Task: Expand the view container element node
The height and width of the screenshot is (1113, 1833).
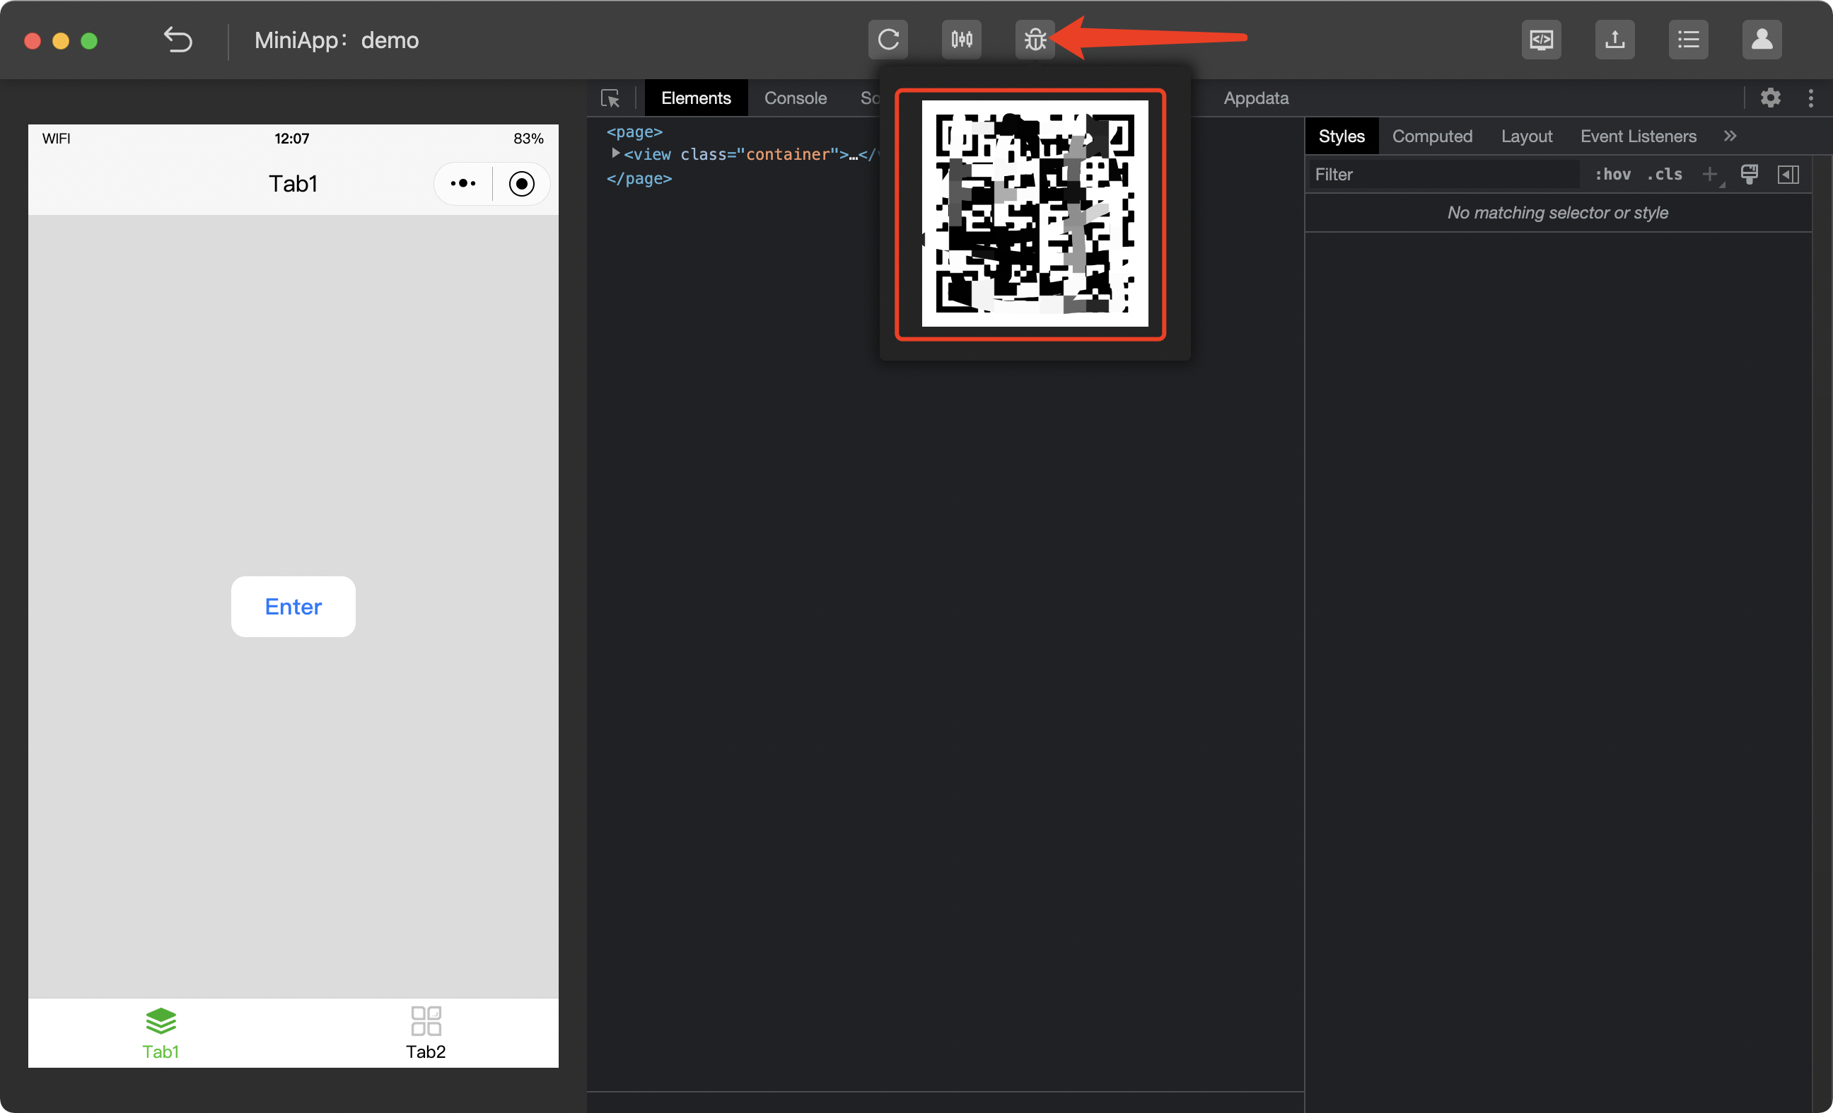Action: (615, 153)
